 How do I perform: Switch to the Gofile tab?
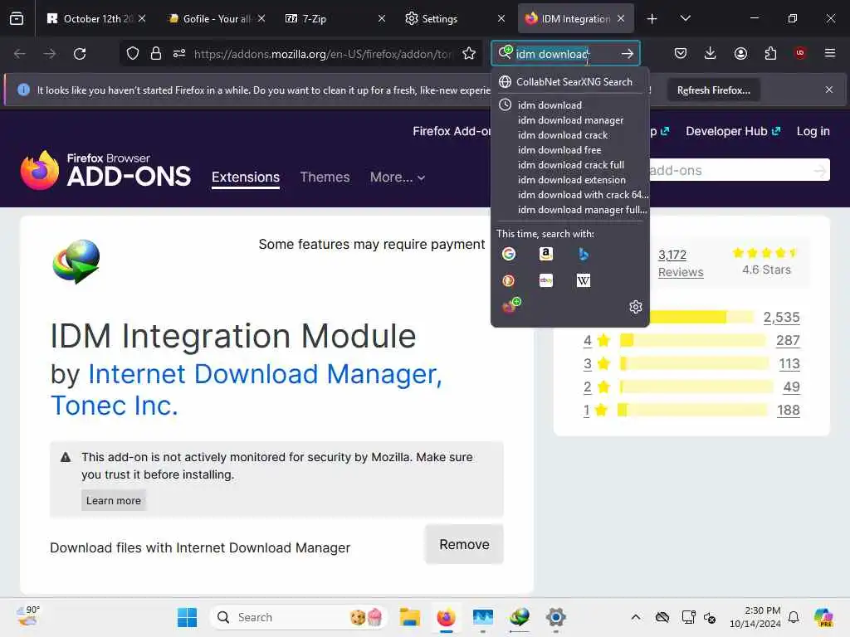click(217, 18)
